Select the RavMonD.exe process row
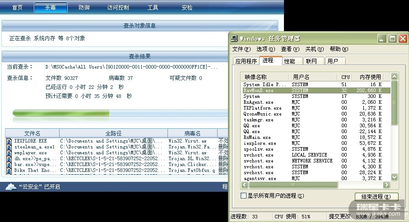The width and height of the screenshot is (409, 222). [316, 90]
